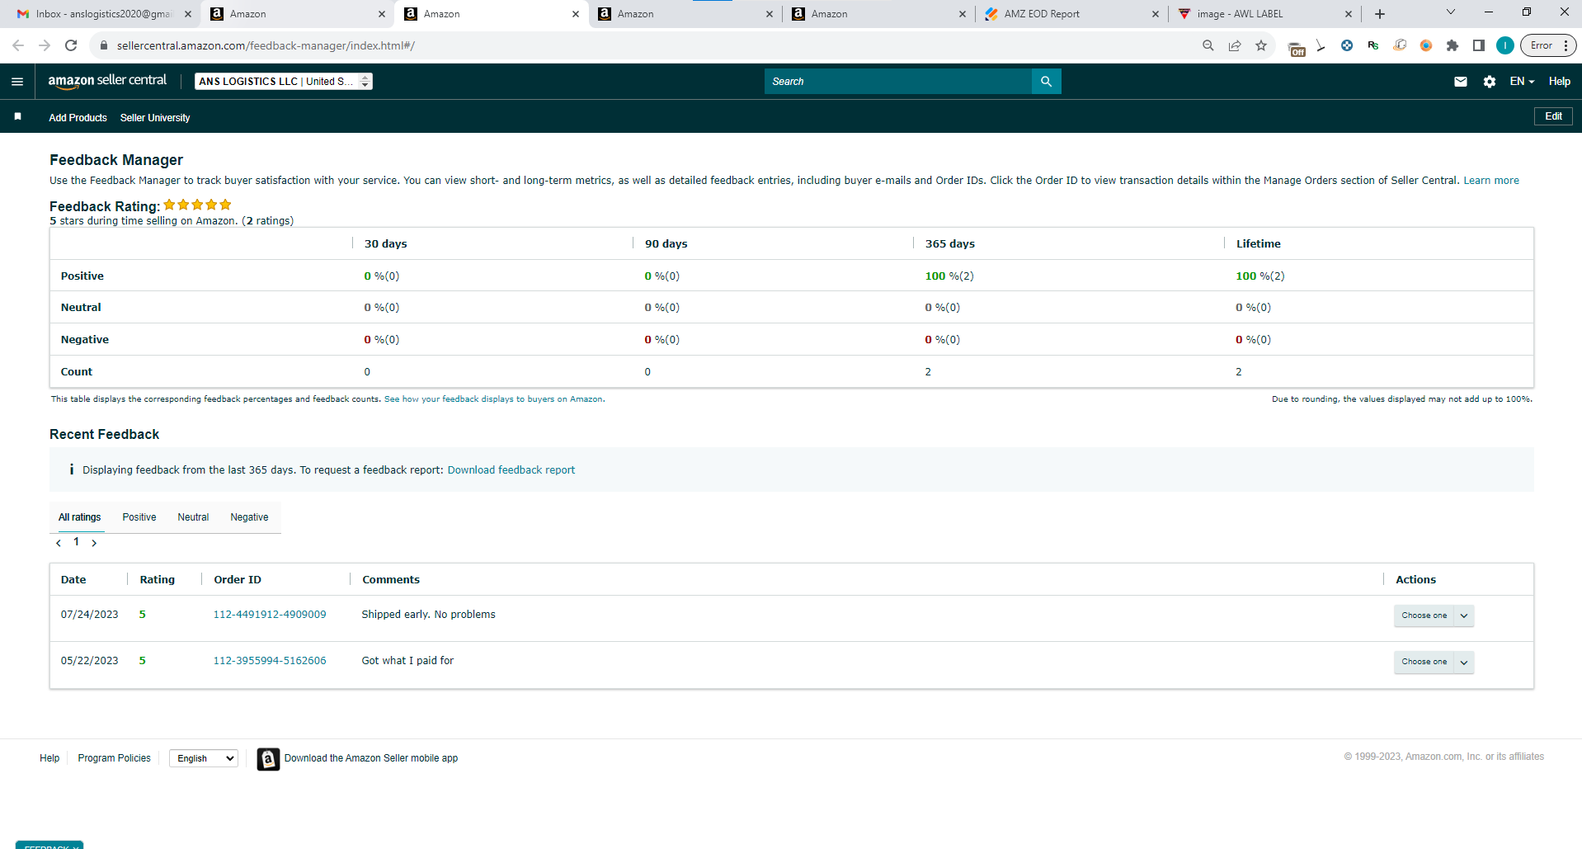Open a new browser tab
The image size is (1582, 849).
coord(1380,14)
